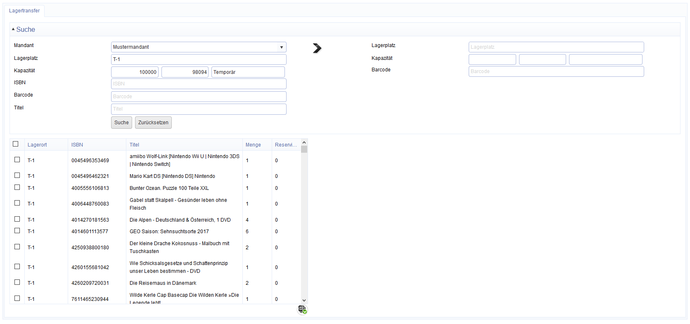This screenshot has width=690, height=324.
Task: Click the source Lagerplatz field containing T-1
Action: (x=199, y=59)
